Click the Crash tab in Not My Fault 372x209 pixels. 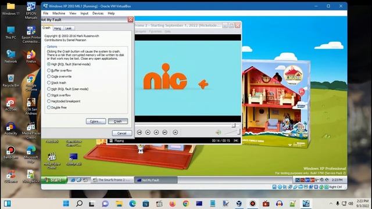click(46, 28)
